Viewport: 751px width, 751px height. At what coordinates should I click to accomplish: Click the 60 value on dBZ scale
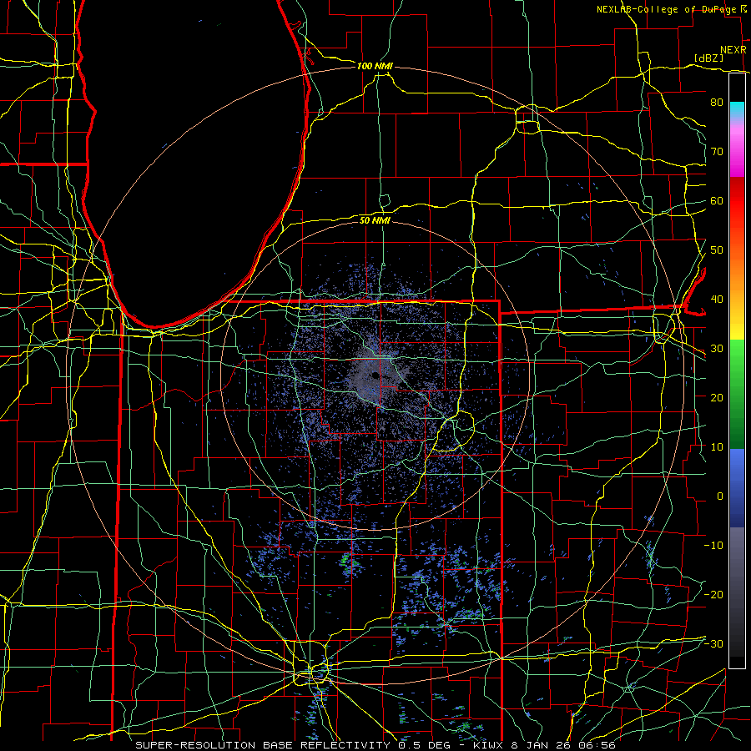point(717,200)
